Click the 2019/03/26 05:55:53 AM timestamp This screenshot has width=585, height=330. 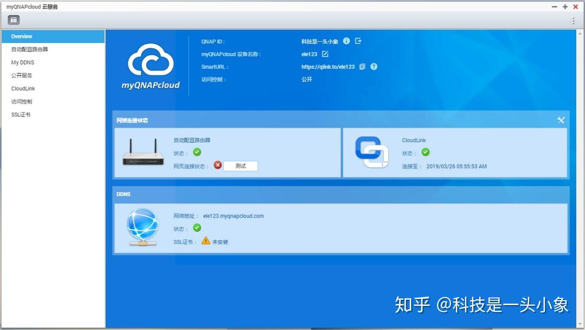457,167
